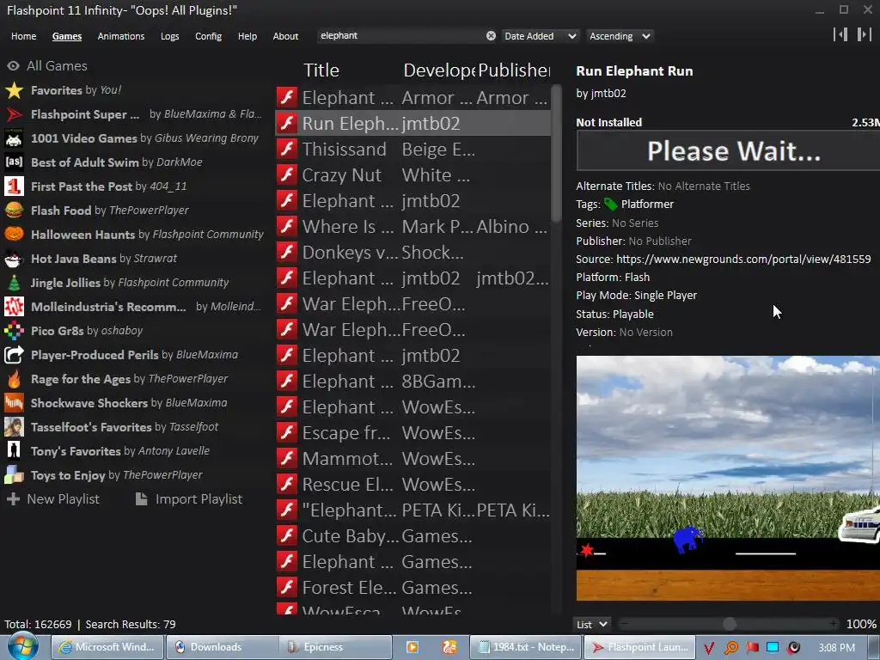This screenshot has width=880, height=660.
Task: Create a New Playlist
Action: click(53, 499)
